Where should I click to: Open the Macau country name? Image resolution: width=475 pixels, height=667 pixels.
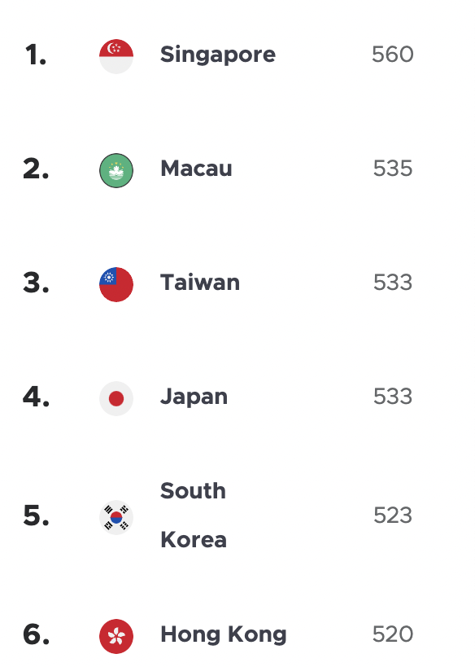pos(196,169)
